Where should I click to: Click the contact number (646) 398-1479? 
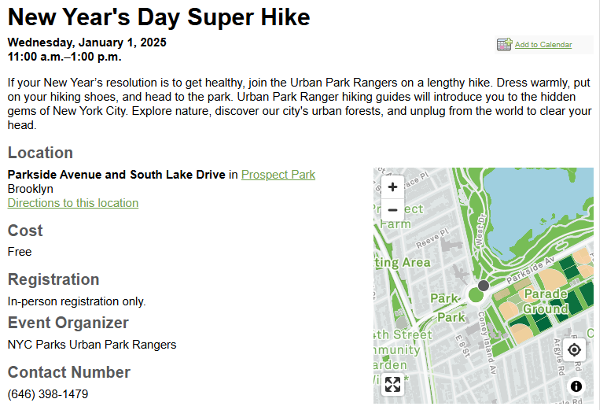[48, 394]
